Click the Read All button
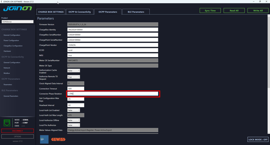Image resolution: width=270 pixels, height=145 pixels. (x=234, y=11)
